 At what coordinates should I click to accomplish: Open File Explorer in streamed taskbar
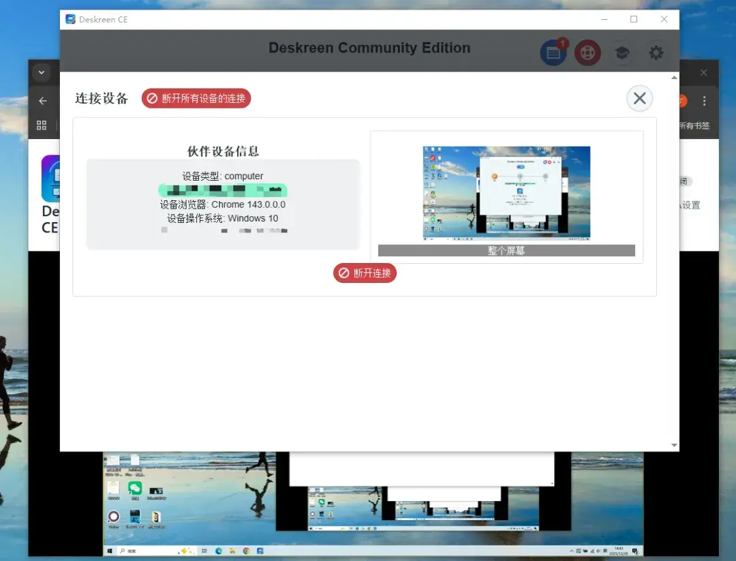[232, 551]
